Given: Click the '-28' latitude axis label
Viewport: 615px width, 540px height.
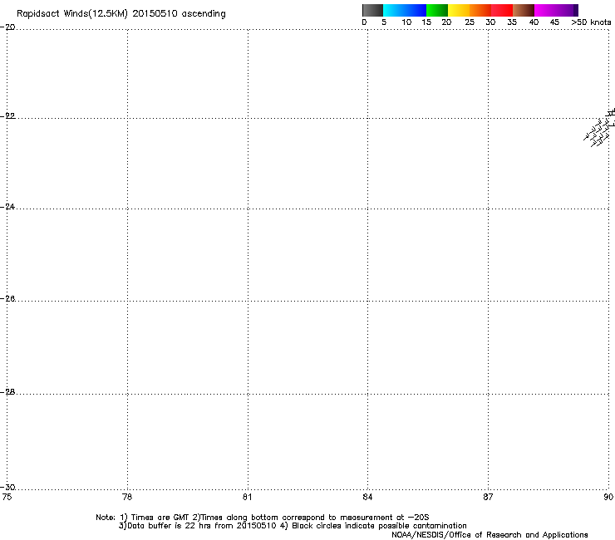Looking at the screenshot, I should click(x=7, y=392).
